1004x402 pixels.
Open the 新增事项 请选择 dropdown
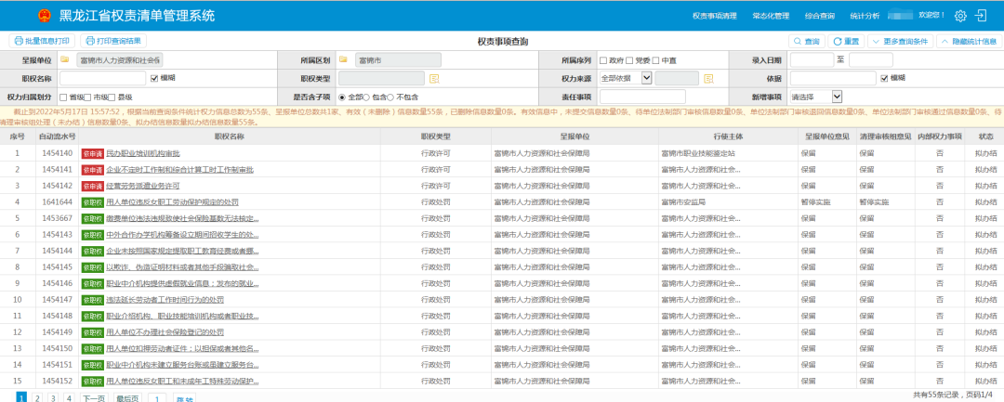point(816,97)
